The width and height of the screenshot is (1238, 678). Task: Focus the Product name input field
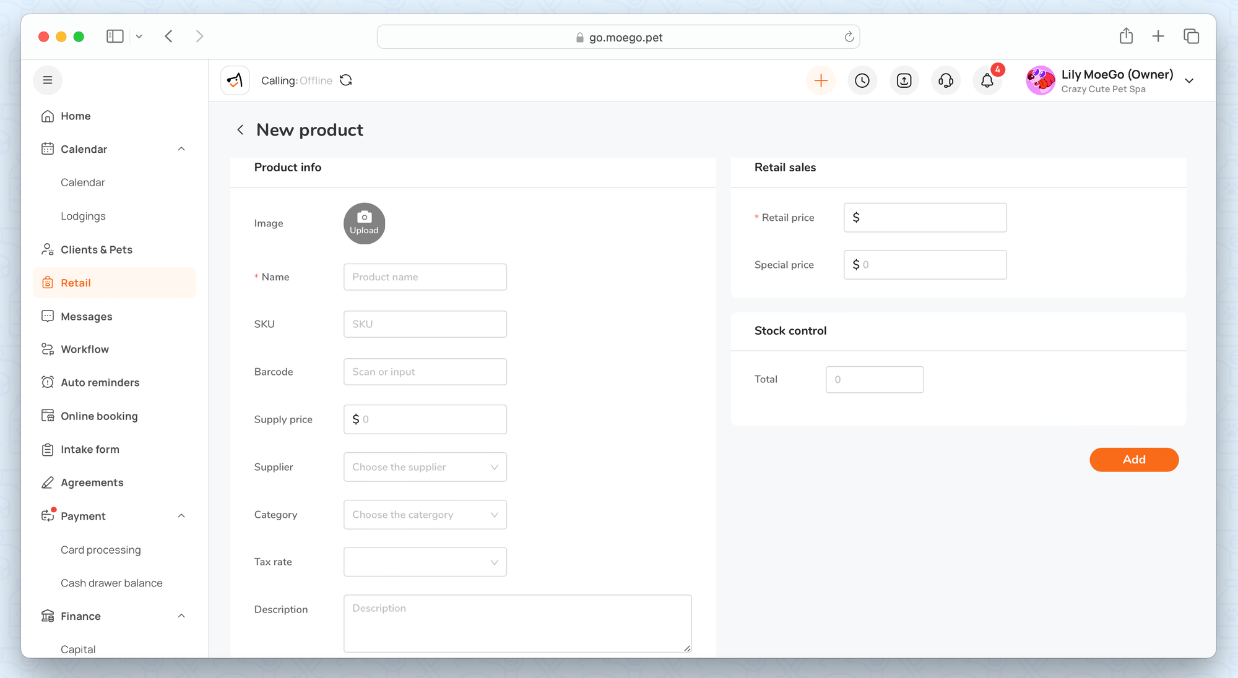coord(425,277)
